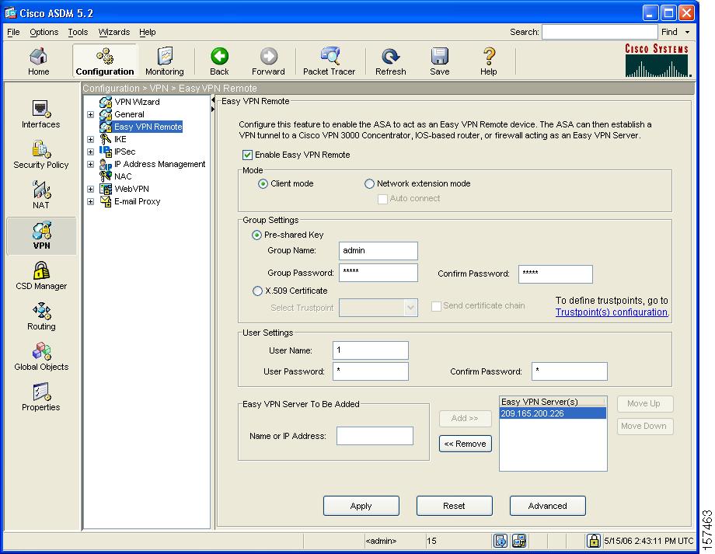Click the << Remove button
Screen dimensions: 715x554
(465, 444)
